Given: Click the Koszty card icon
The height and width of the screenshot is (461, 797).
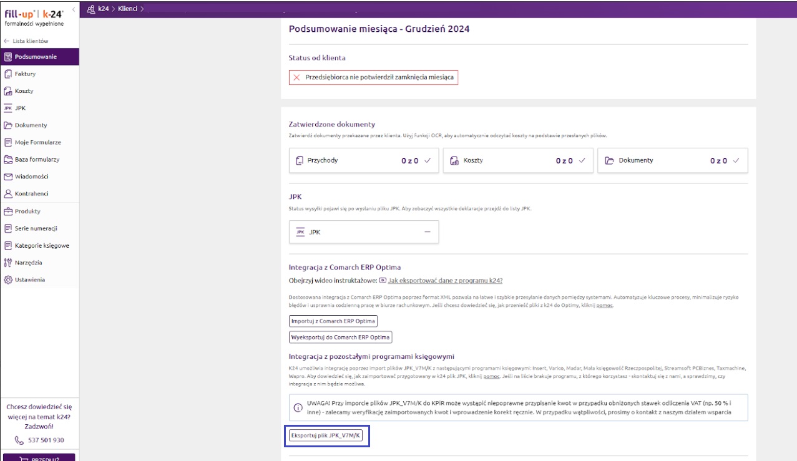Looking at the screenshot, I should 454,160.
